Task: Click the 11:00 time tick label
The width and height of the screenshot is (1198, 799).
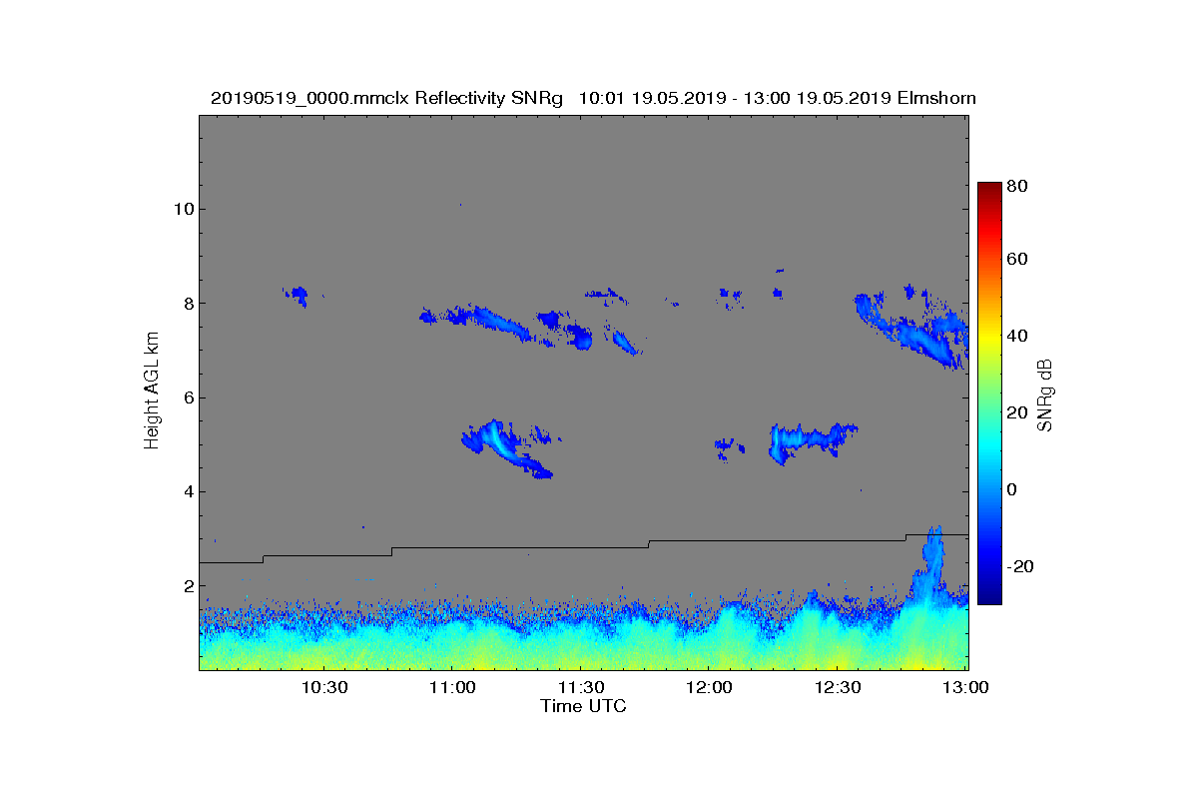Action: [452, 688]
